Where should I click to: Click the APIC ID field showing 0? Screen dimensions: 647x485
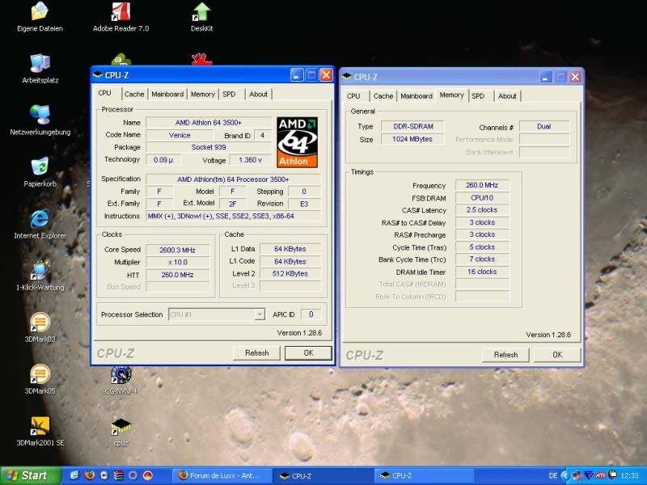[x=311, y=314]
